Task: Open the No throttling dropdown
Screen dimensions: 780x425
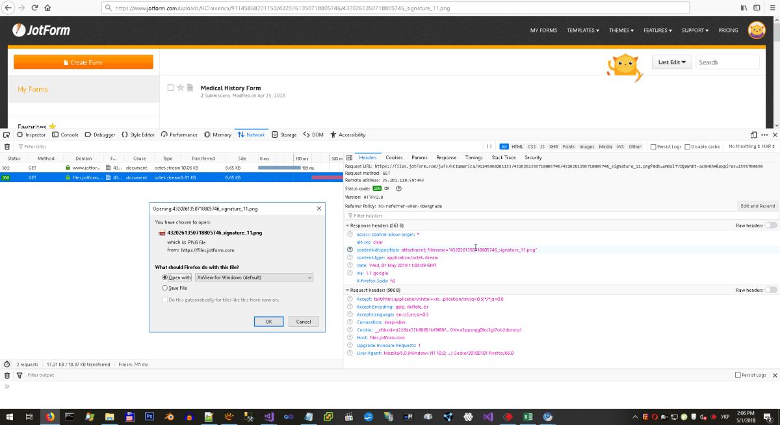Action: coord(744,146)
